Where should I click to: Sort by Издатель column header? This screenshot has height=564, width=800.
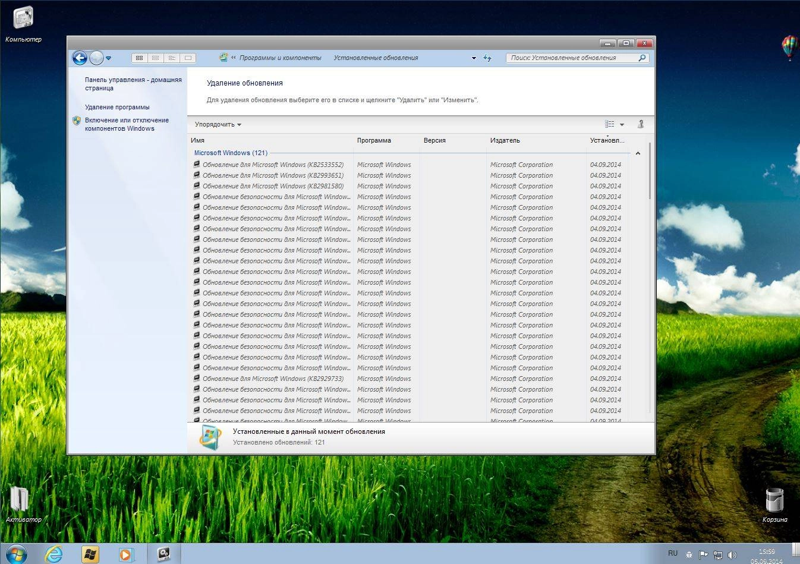point(537,140)
